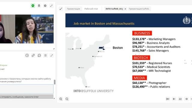Toggle the microphone icon

click(x=39, y=6)
